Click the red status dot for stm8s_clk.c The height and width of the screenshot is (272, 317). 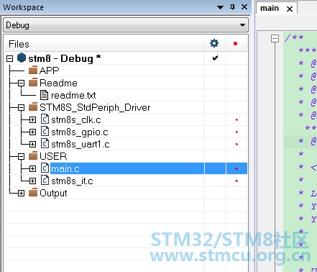pos(236,119)
